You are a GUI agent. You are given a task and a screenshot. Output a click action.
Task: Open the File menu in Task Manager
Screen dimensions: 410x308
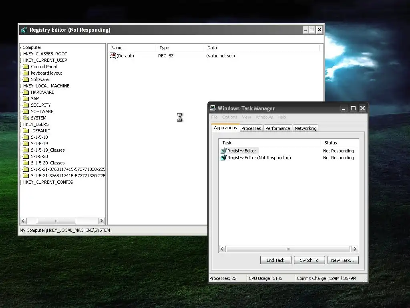pos(214,117)
